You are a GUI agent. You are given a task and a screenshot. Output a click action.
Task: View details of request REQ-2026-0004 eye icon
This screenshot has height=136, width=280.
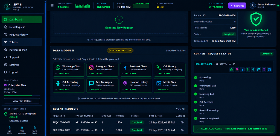click(x=182, y=122)
